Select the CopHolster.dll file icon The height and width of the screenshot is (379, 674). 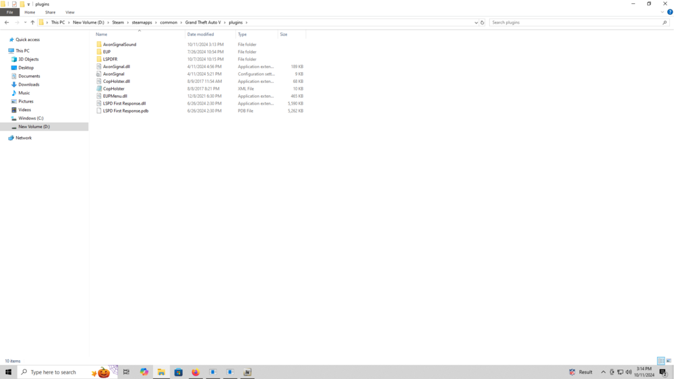tap(99, 82)
